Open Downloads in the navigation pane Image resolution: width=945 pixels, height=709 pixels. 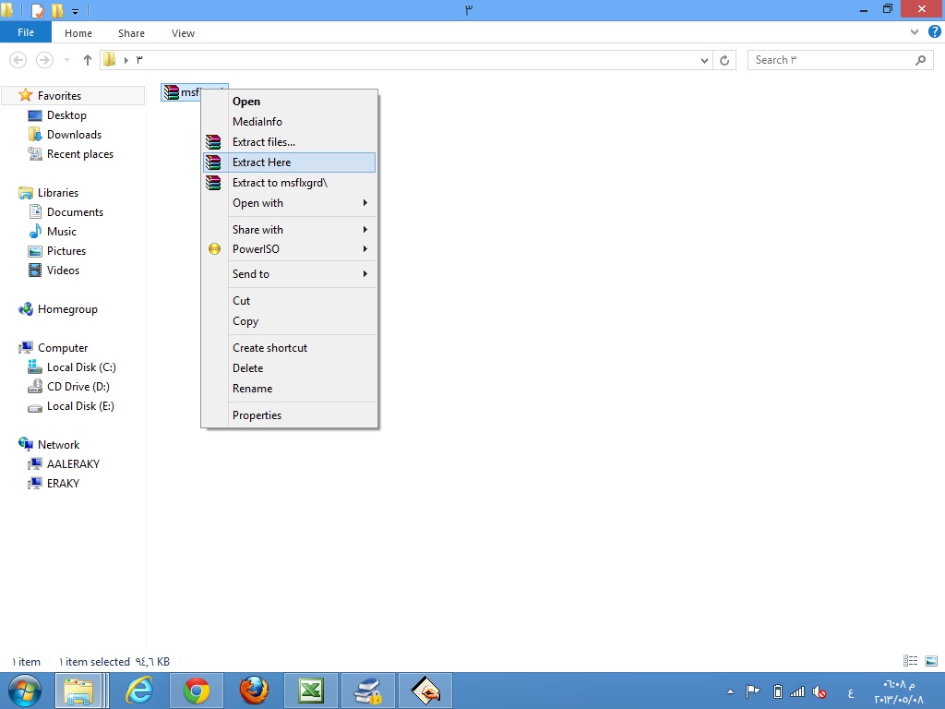(74, 135)
